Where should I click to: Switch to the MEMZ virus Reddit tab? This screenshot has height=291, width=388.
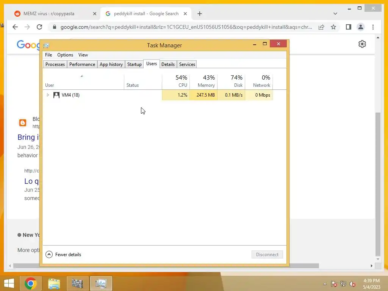[55, 14]
